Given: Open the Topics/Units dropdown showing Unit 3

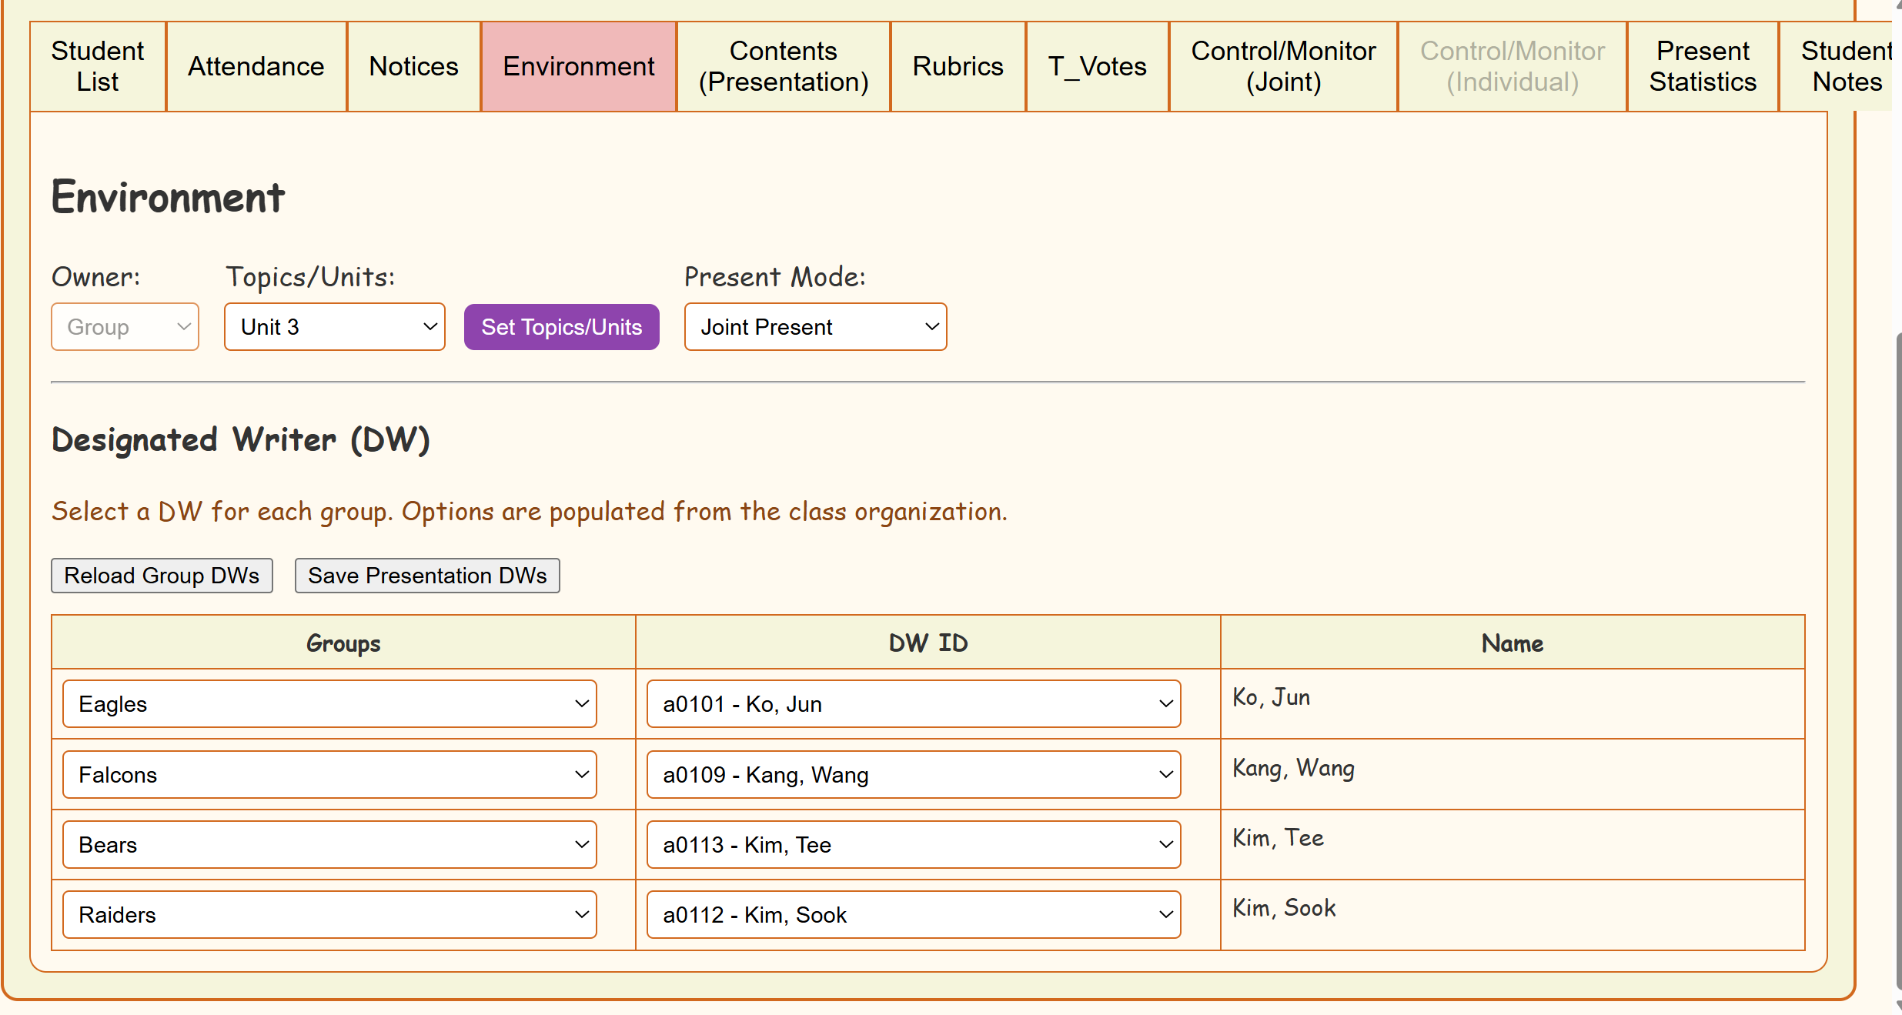Looking at the screenshot, I should (x=334, y=327).
